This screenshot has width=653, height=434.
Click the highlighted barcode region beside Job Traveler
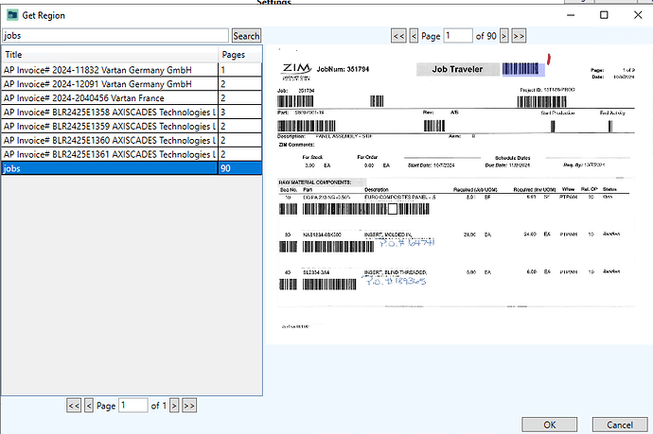(523, 69)
